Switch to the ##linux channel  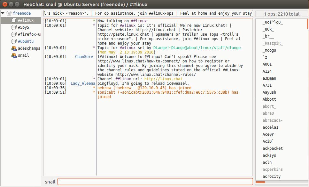[26, 20]
